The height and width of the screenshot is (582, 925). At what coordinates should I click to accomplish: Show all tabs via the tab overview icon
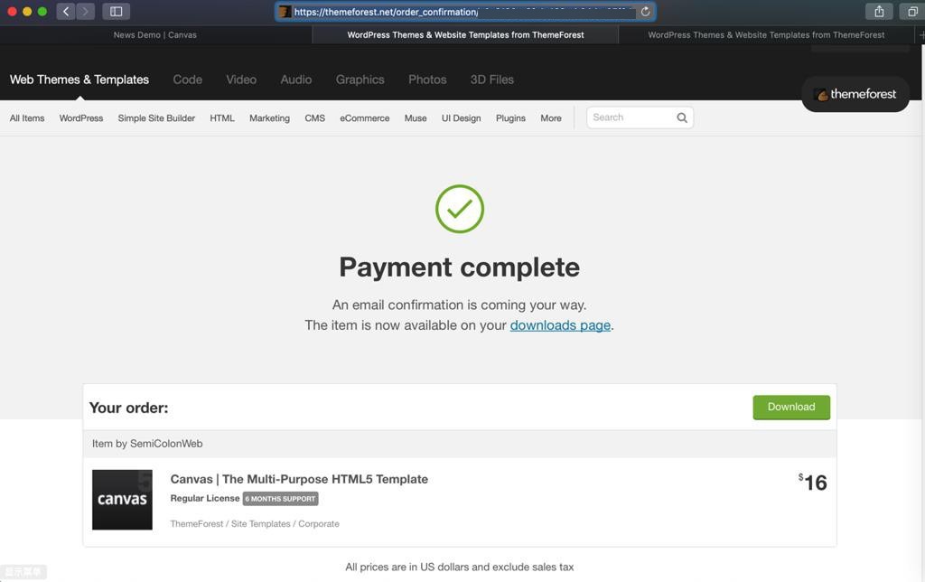tap(912, 11)
